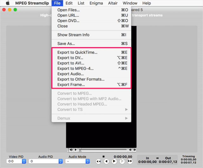203x168 pixels.
Task: Click the Trimming label
Action: tap(188, 156)
